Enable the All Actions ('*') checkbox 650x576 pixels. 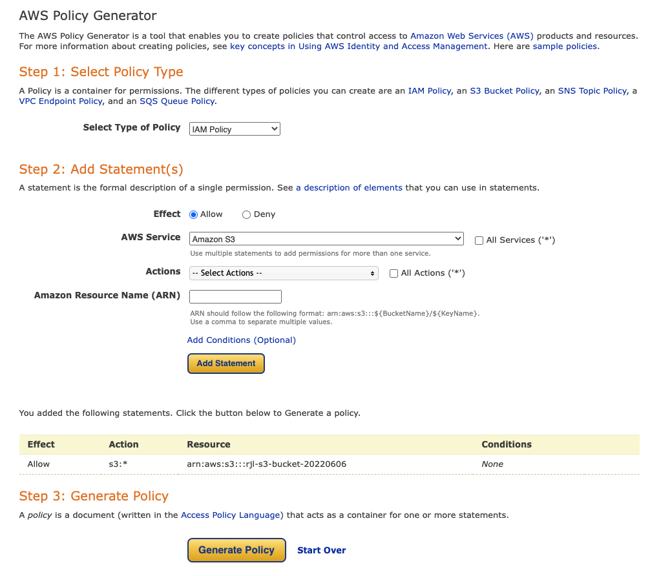point(393,273)
